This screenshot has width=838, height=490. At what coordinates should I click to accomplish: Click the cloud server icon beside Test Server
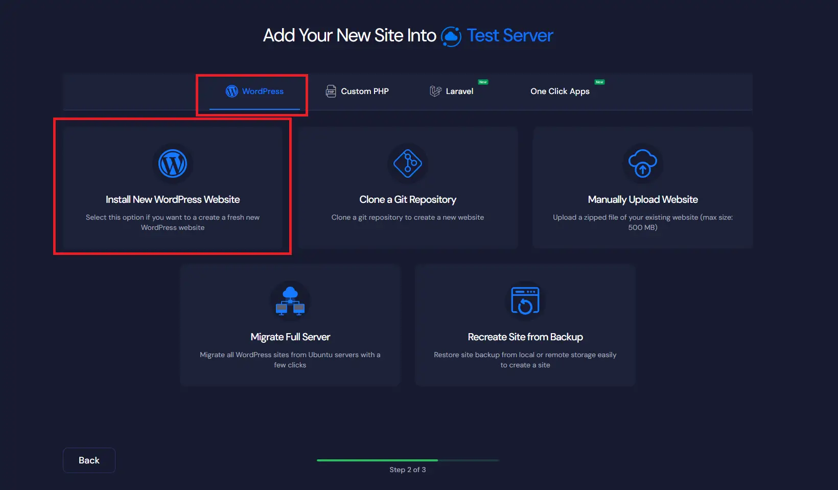(451, 36)
